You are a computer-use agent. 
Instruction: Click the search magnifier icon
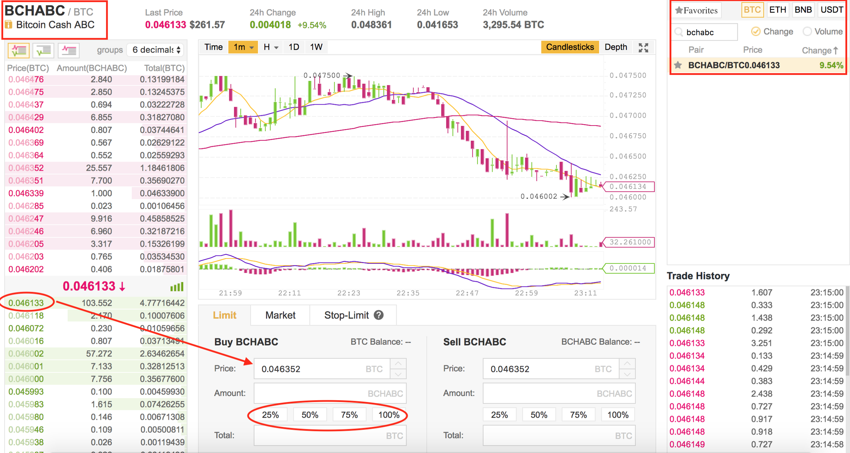679,32
